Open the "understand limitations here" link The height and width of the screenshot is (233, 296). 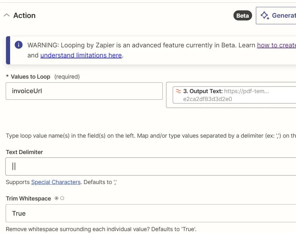(81, 55)
